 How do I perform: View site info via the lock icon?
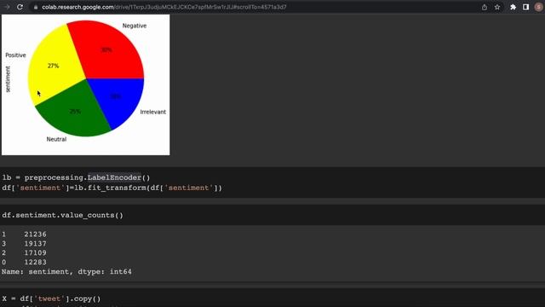point(36,7)
